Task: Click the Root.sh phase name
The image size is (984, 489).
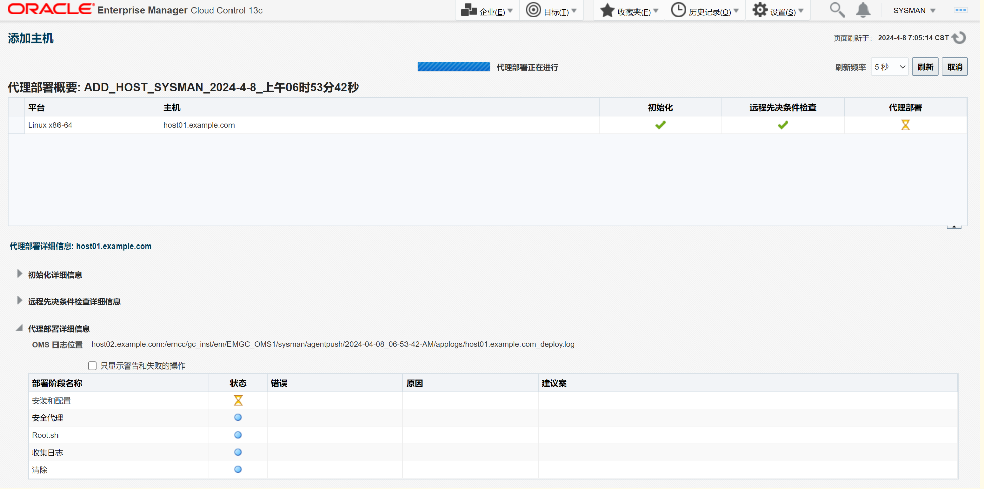Action: coord(45,435)
